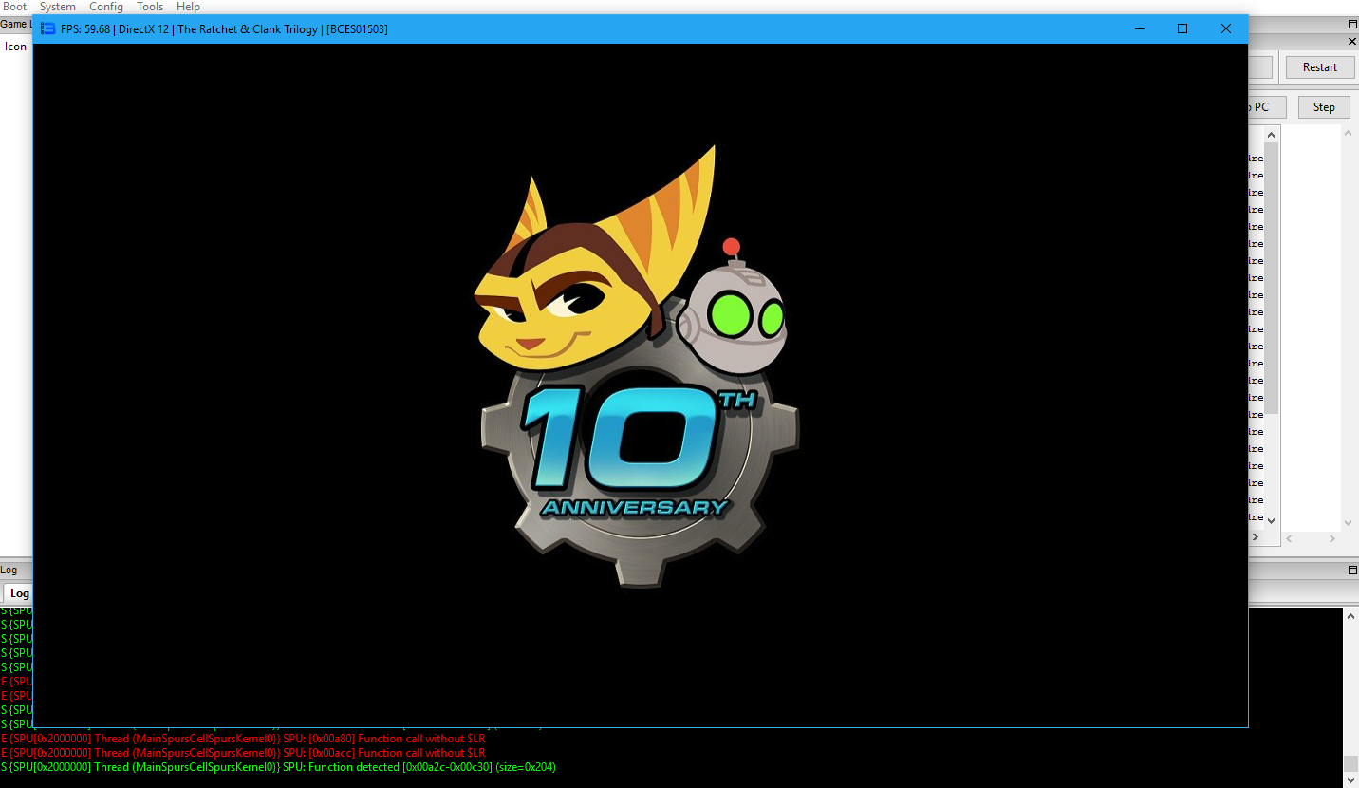Open the System menu

coord(57,7)
